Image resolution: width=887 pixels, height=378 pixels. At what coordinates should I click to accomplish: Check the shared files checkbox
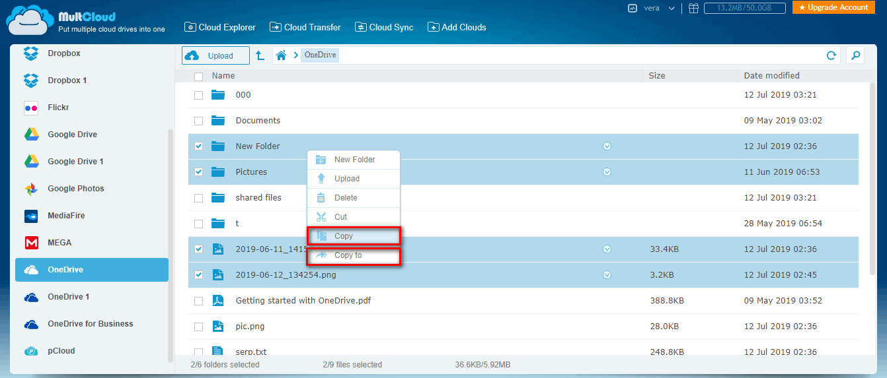198,198
